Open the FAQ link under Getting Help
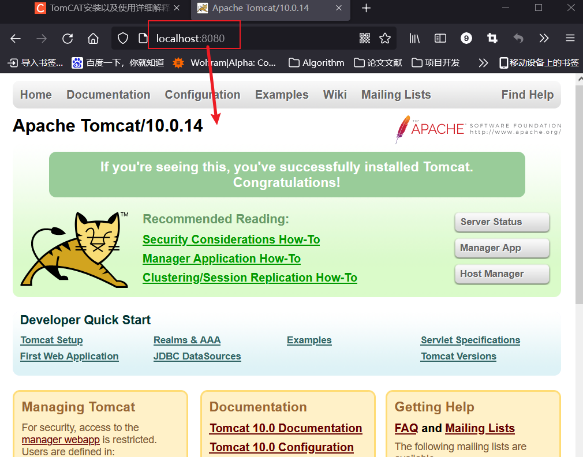 406,428
